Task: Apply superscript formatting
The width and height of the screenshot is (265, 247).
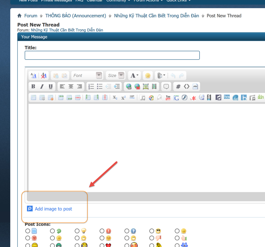Action: (x=123, y=98)
